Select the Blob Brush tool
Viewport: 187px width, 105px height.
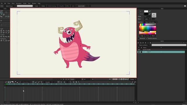(x=4, y=15)
